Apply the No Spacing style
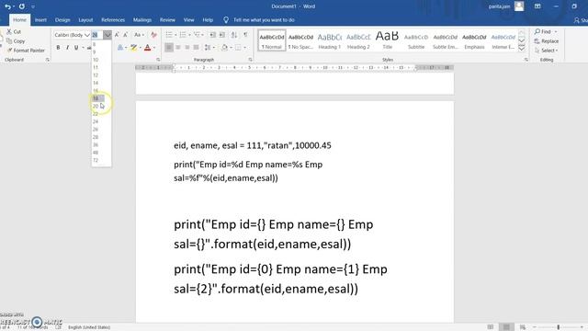The height and width of the screenshot is (331, 588). coord(300,40)
